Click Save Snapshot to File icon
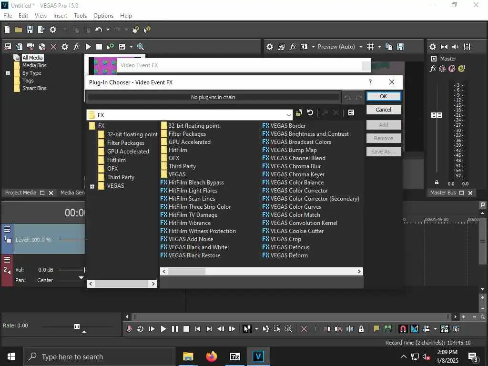 point(400,47)
